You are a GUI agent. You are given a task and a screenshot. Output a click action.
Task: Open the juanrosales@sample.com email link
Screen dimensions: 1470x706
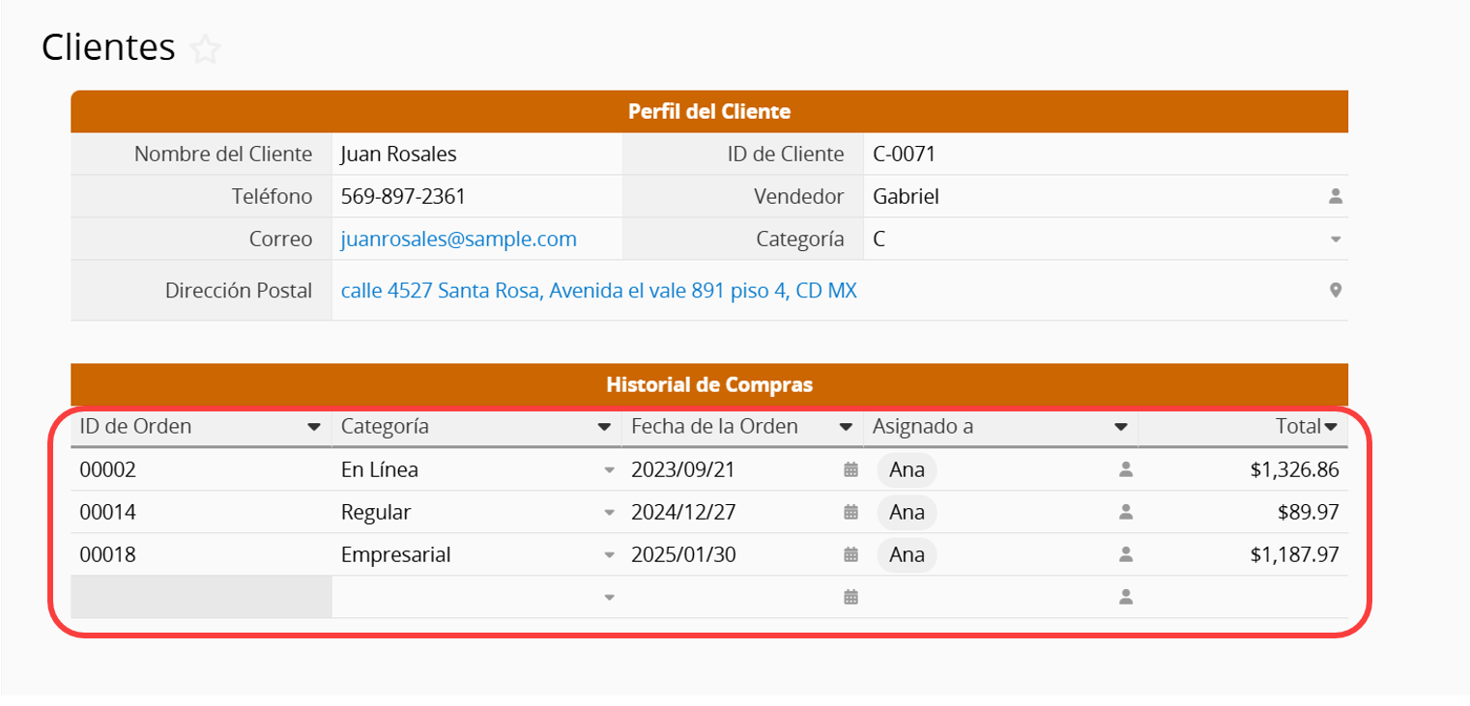(458, 240)
